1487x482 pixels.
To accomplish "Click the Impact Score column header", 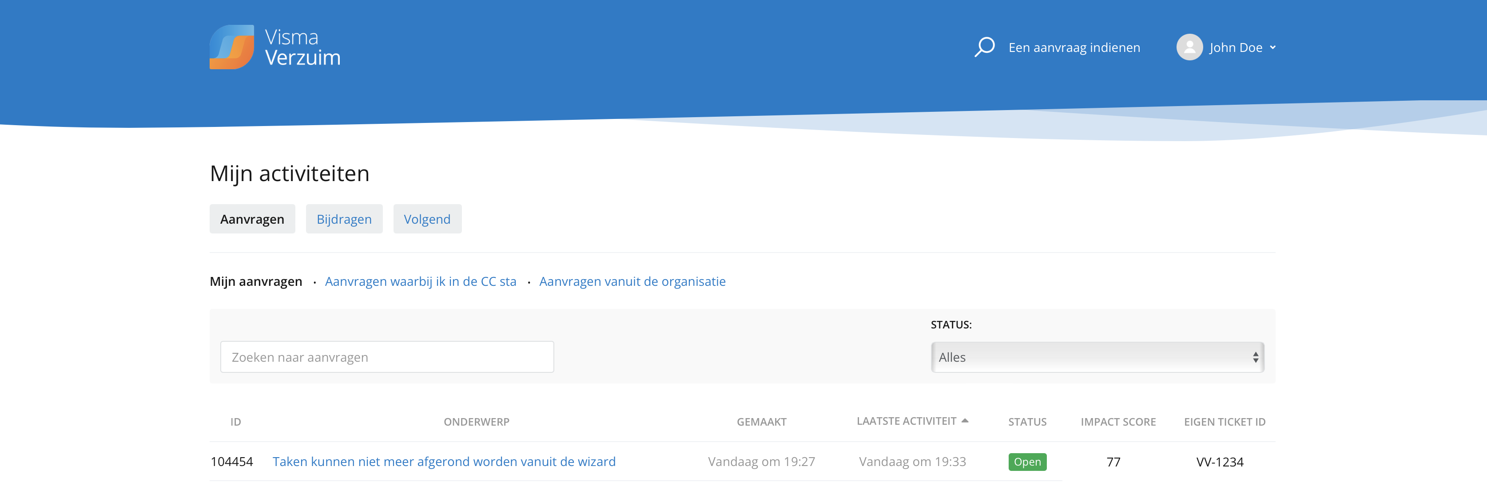I will [x=1118, y=422].
